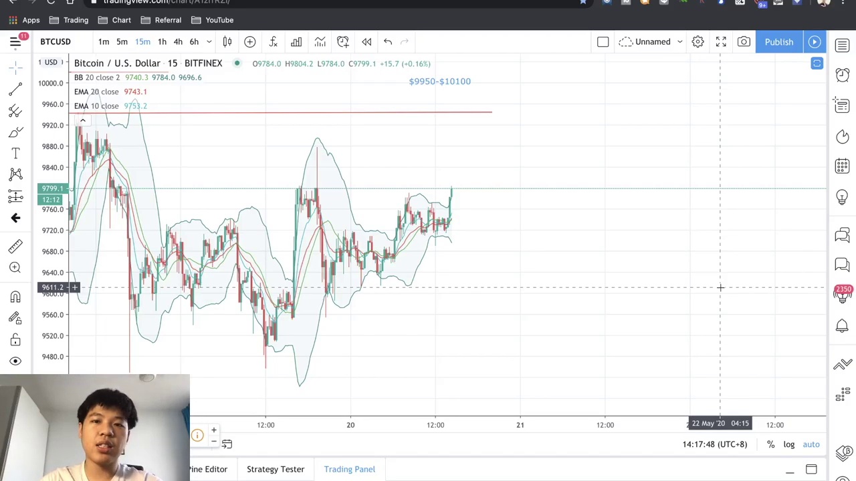This screenshot has height=481, width=856.
Task: Select the chart layout square button
Action: click(603, 42)
